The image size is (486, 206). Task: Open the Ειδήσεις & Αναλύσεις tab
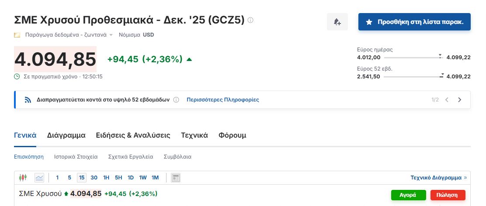coord(133,135)
